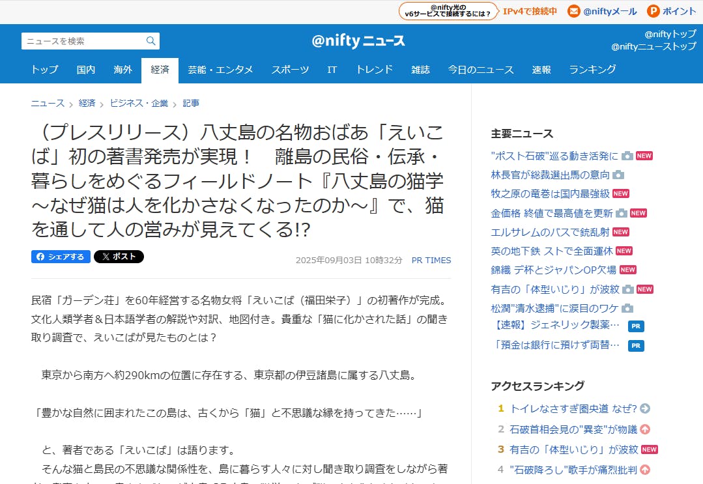Open 金価格 終値で最高値を更新 headline
The width and height of the screenshot is (703, 484).
pyautogui.click(x=552, y=213)
